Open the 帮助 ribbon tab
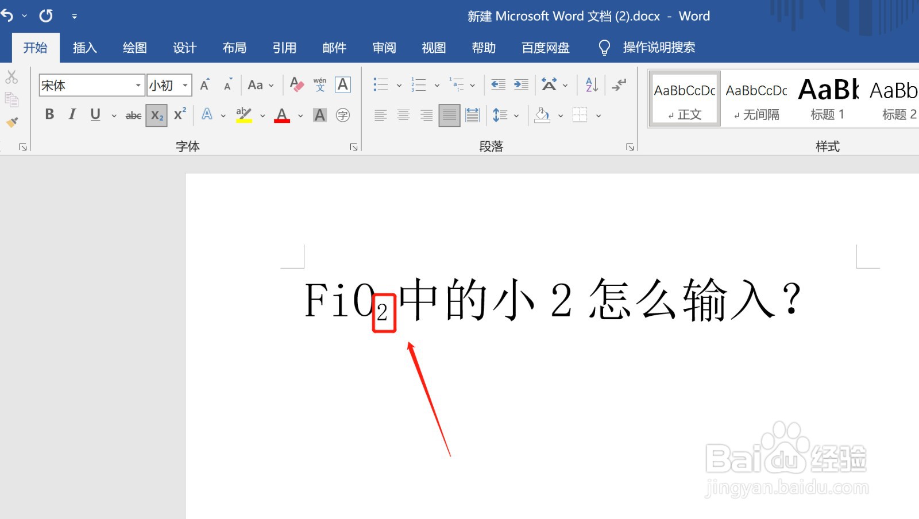This screenshot has height=519, width=919. pos(484,48)
